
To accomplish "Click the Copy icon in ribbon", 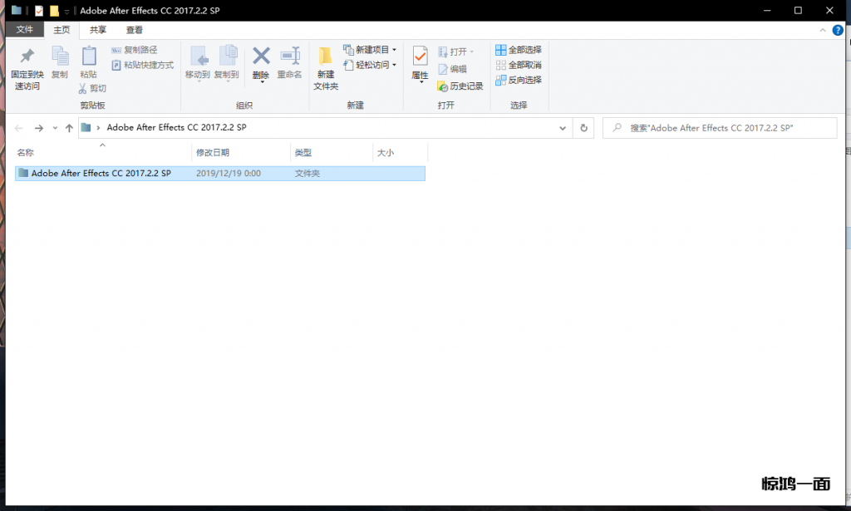I will (x=60, y=57).
